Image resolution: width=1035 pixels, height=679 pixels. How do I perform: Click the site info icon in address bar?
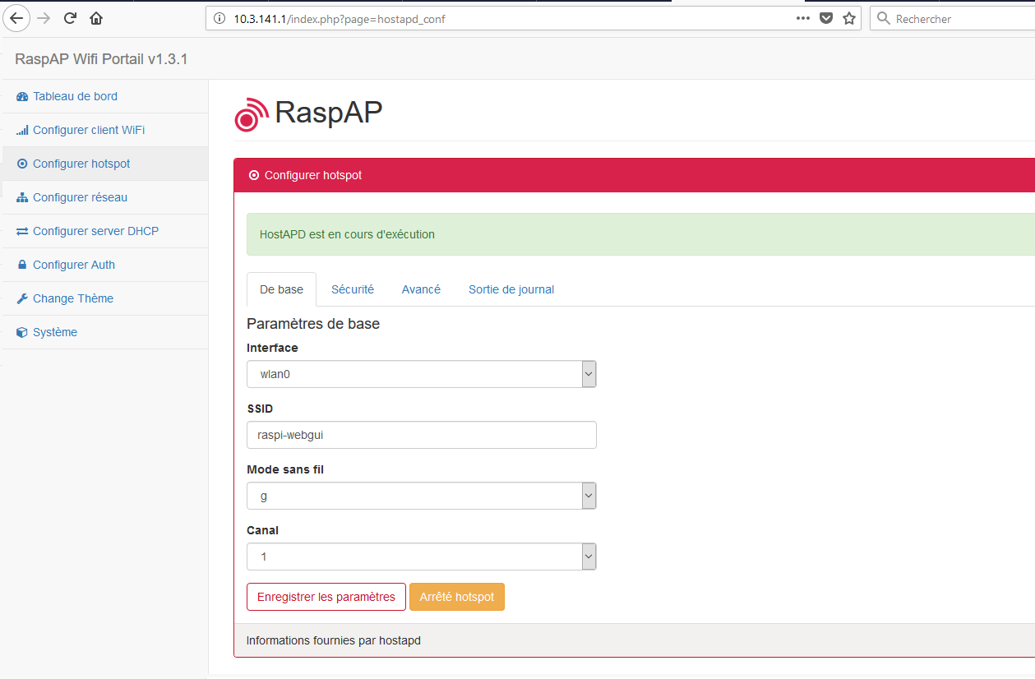219,19
